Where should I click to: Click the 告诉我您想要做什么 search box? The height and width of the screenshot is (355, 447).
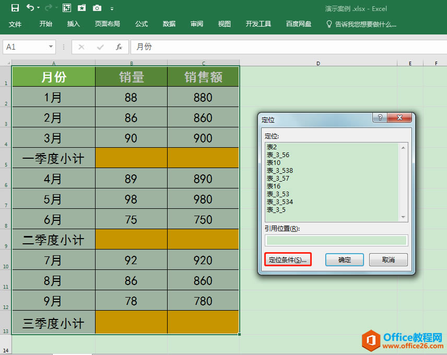pyautogui.click(x=361, y=24)
